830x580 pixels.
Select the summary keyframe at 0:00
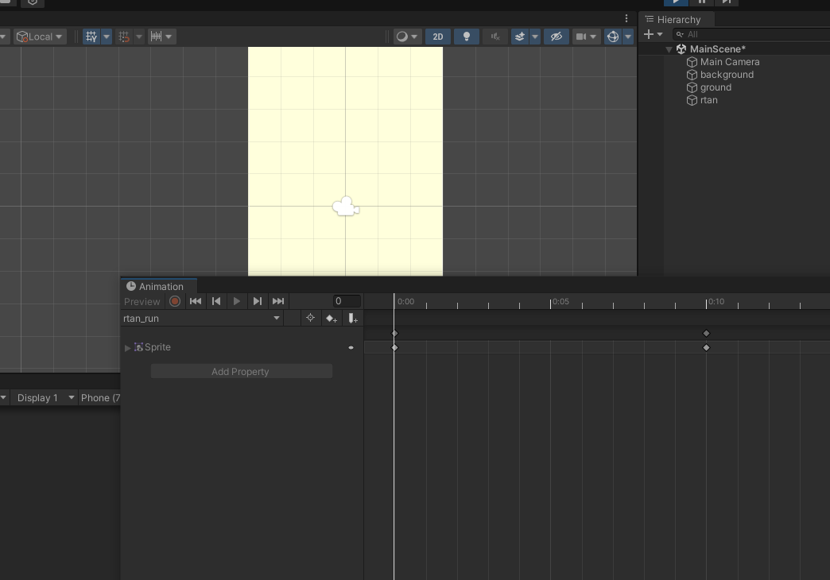click(x=394, y=334)
